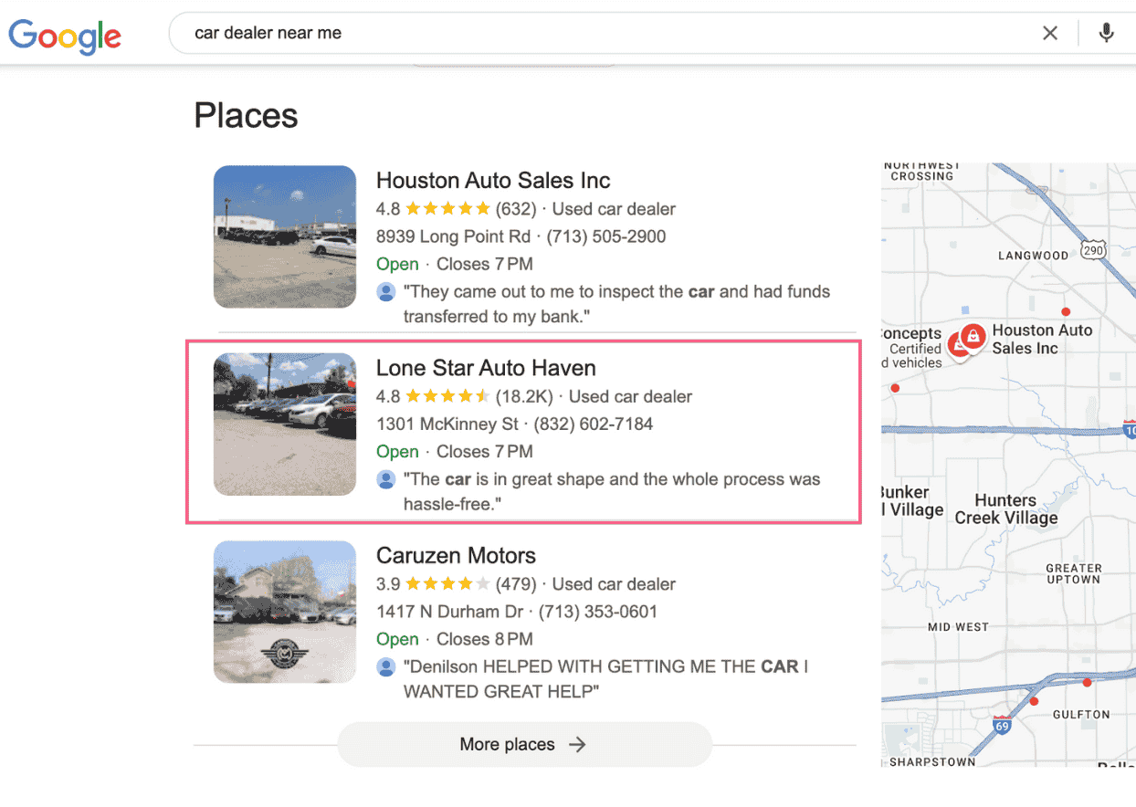
Task: View Lone Star Auto Haven photo thumbnail
Action: pyautogui.click(x=285, y=424)
